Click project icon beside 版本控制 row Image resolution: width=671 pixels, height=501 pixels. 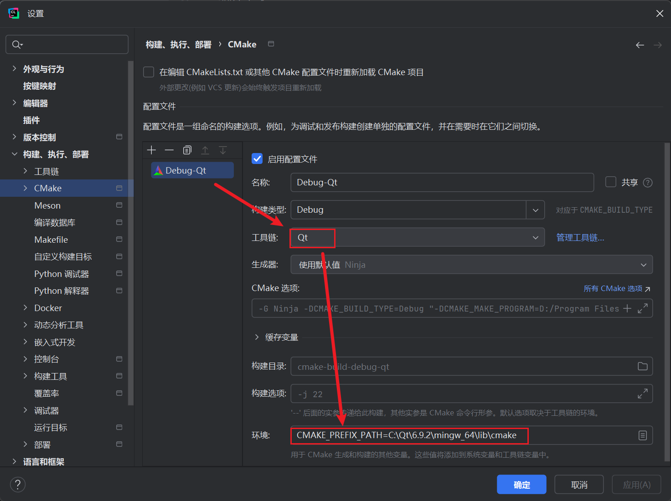[x=119, y=137]
